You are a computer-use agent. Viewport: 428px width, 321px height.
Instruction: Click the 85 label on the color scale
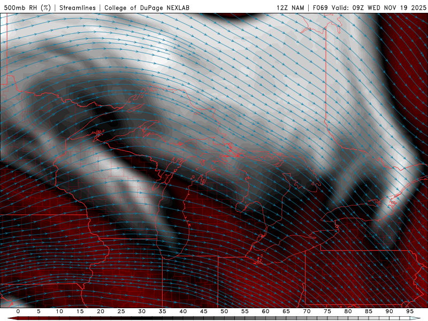pos(369,311)
